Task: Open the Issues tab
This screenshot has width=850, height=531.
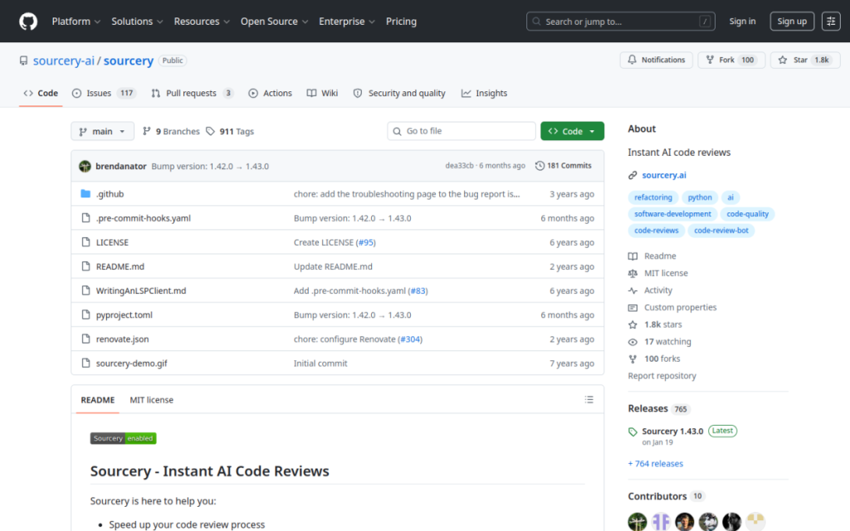Action: (x=104, y=93)
